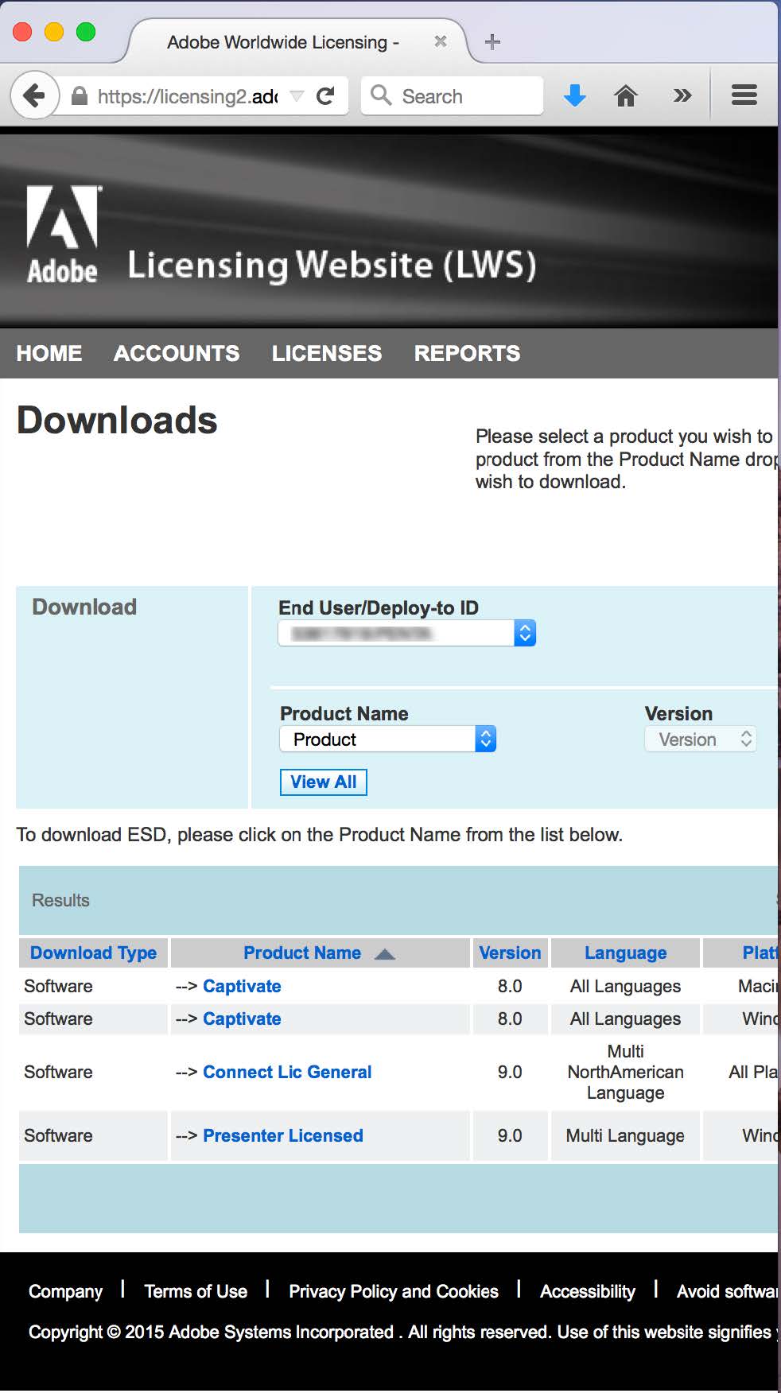Viewport: 781px width, 1393px height.
Task: Click the address bar URL text
Action: tap(188, 96)
